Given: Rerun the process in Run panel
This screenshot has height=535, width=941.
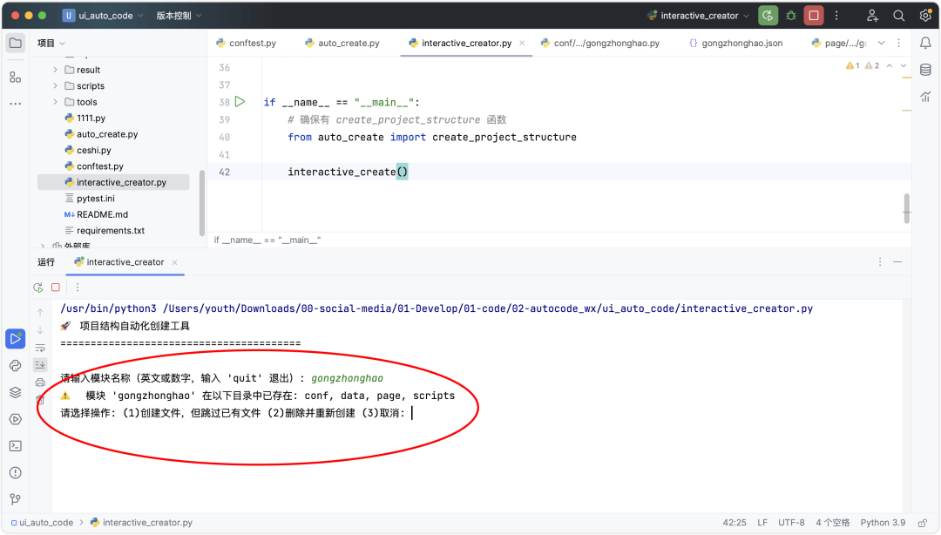Looking at the screenshot, I should click(x=37, y=288).
